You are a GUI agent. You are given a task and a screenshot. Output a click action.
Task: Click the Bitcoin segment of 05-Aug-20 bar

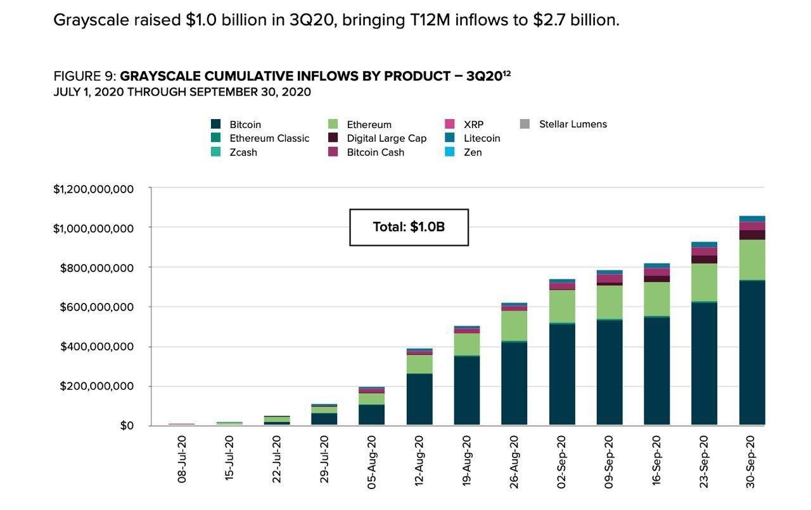(x=372, y=415)
